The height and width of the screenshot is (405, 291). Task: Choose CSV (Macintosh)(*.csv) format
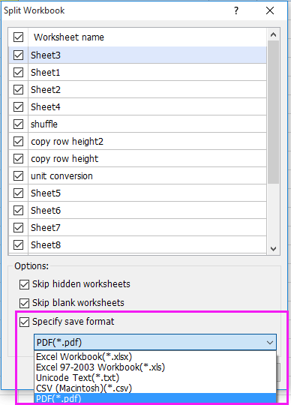(x=155, y=388)
